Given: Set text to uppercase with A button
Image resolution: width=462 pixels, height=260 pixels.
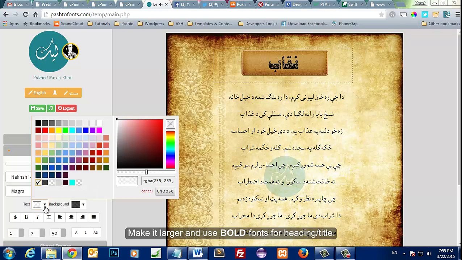Looking at the screenshot, I should (76, 233).
